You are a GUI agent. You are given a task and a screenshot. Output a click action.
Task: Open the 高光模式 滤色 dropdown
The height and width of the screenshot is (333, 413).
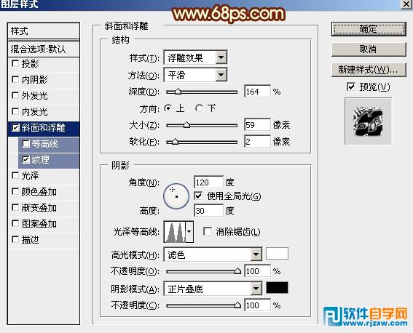point(213,254)
